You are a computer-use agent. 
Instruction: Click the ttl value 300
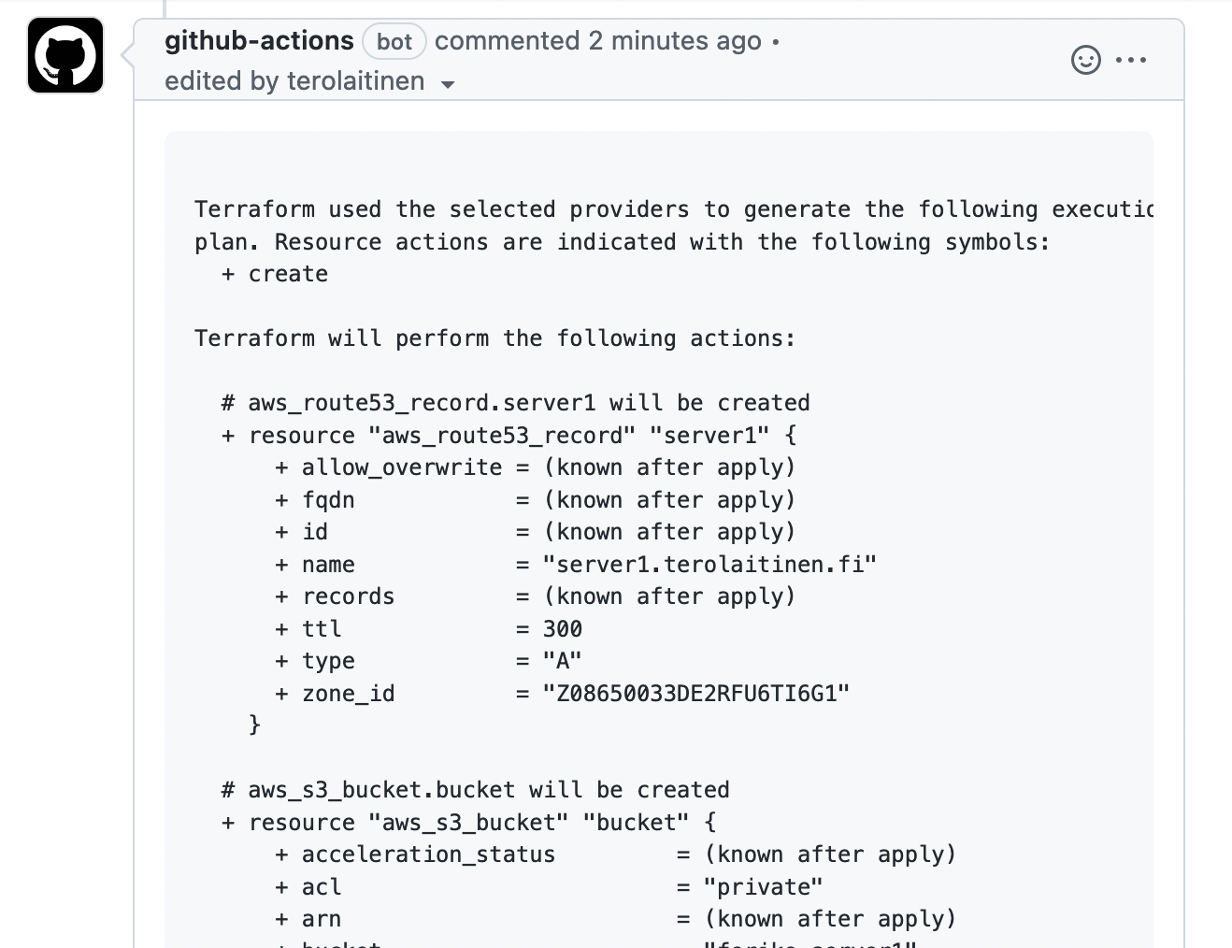pyautogui.click(x=563, y=629)
